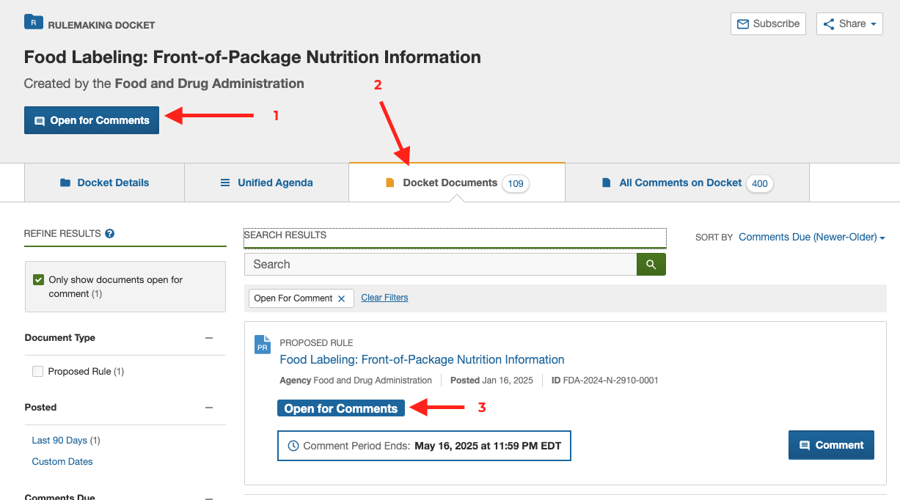
Task: Open the Share dropdown menu
Action: pos(849,23)
